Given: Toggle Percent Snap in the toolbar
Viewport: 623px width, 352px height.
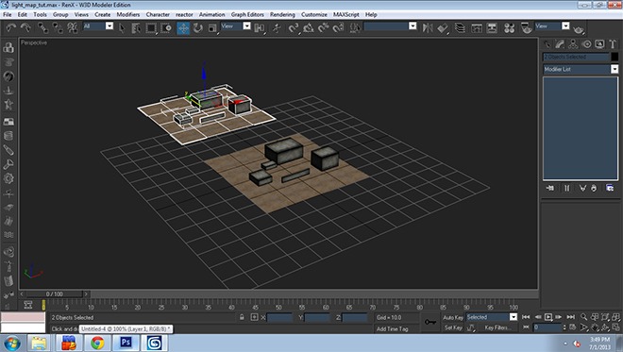Looking at the screenshot, I should [324, 27].
